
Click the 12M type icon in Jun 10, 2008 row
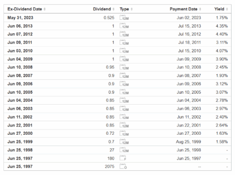coord(124,67)
